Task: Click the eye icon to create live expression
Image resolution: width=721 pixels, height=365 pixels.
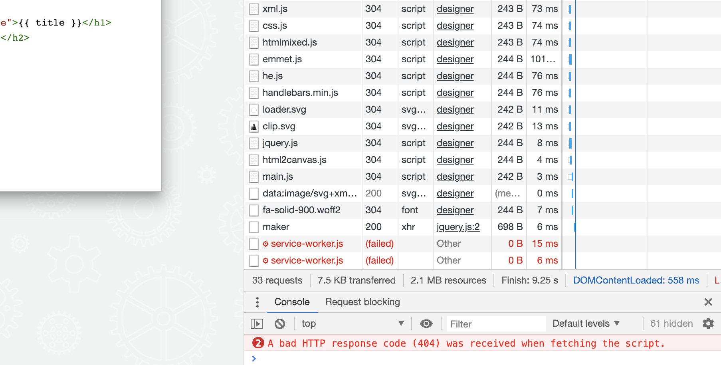Action: [426, 323]
